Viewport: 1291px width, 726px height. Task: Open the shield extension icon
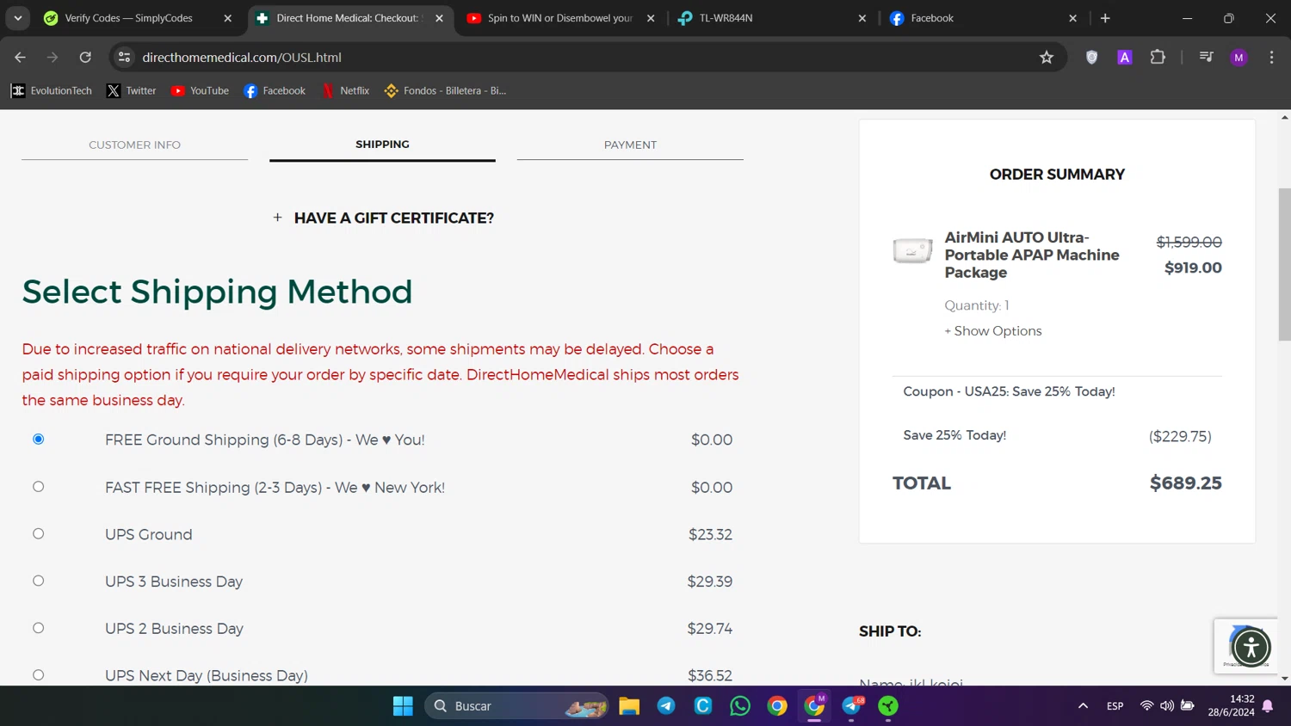click(1091, 57)
